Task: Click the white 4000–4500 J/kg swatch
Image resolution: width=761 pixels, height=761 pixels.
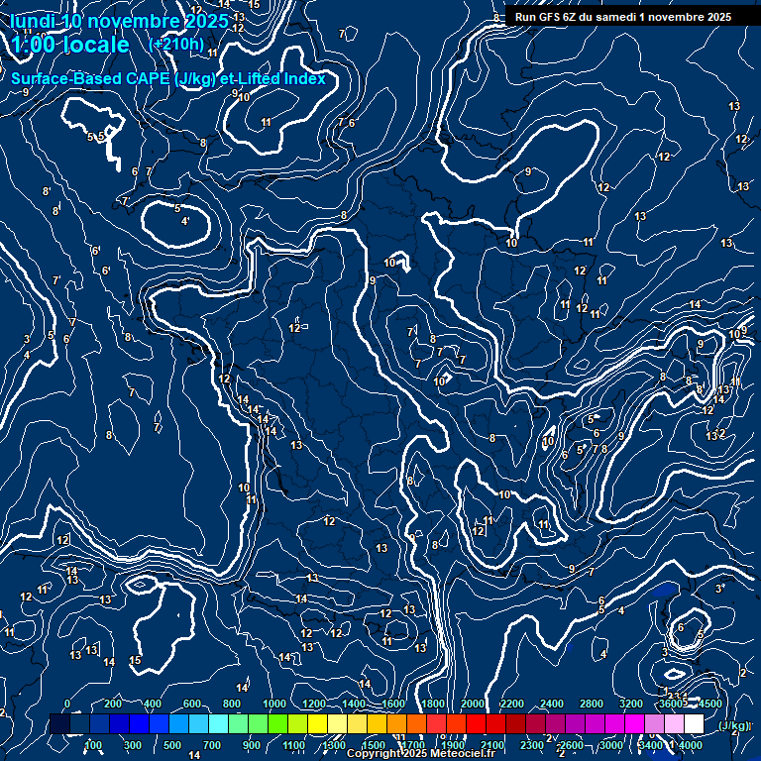Action: (694, 723)
